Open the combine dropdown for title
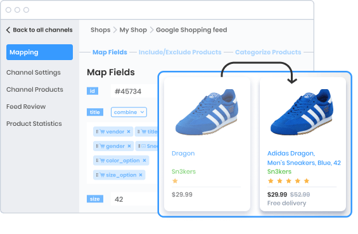Image resolution: width=358 pixels, height=234 pixels. click(x=129, y=112)
